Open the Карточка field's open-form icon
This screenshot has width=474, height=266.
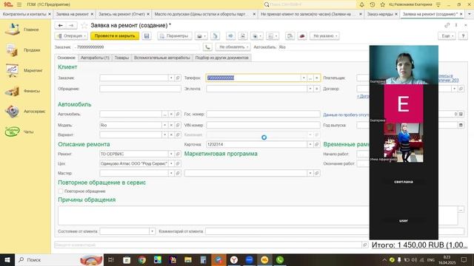tap(317, 144)
